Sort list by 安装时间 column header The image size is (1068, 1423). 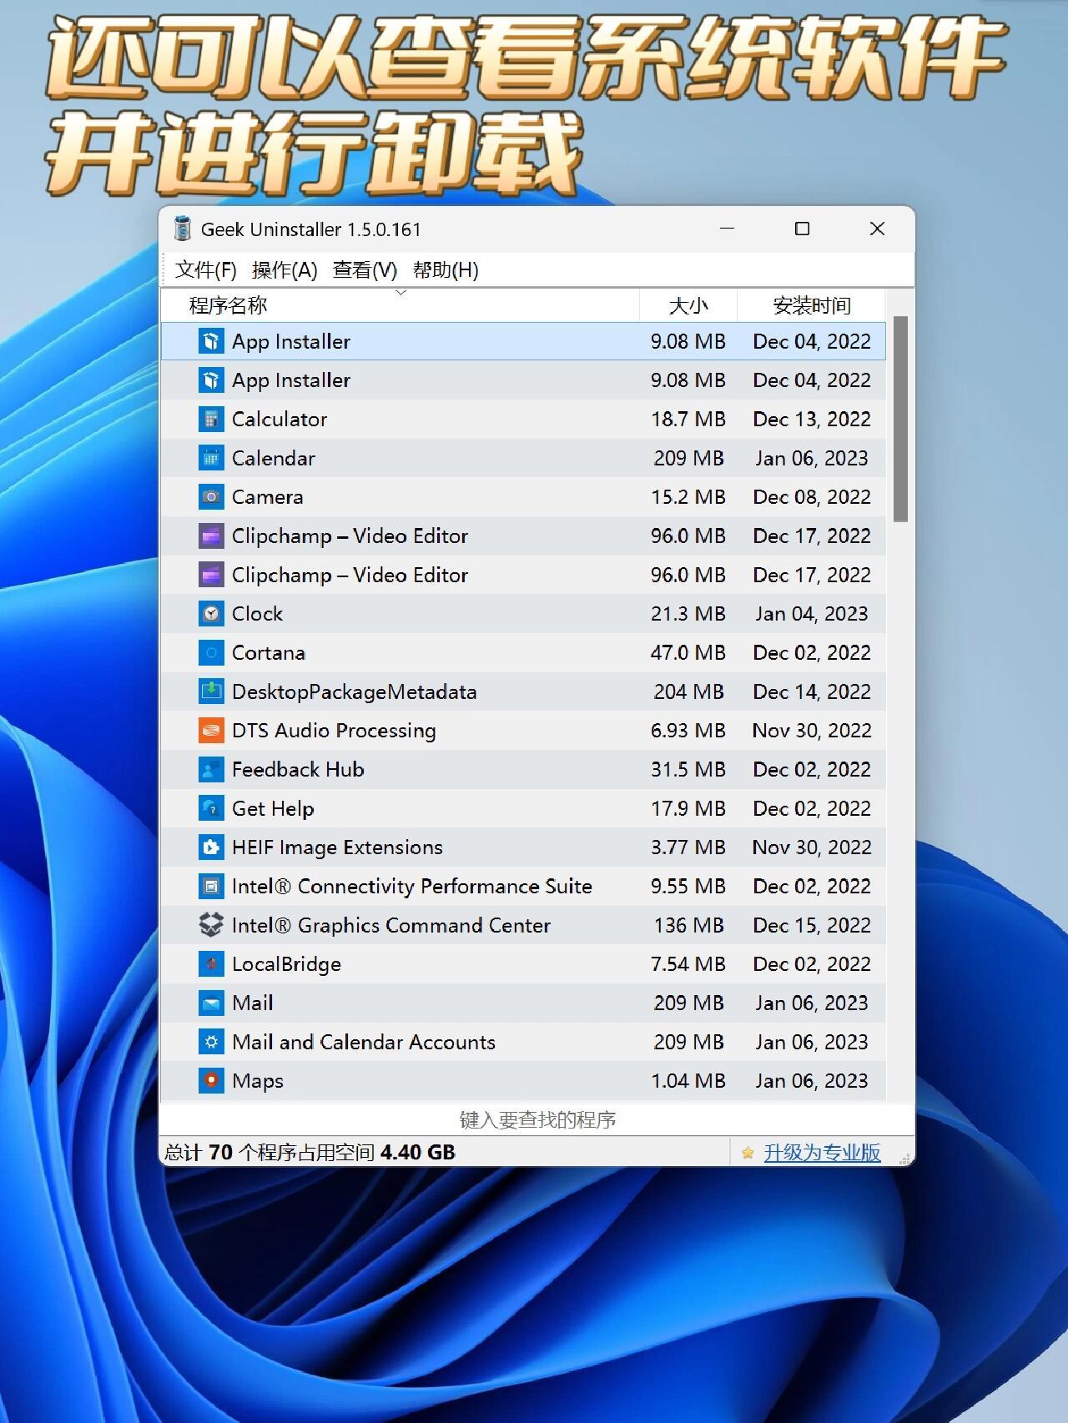click(811, 305)
